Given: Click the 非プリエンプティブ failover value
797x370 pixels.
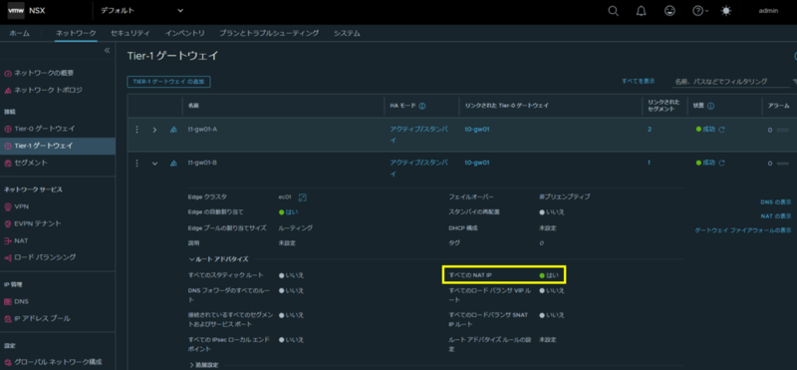Looking at the screenshot, I should pos(565,196).
